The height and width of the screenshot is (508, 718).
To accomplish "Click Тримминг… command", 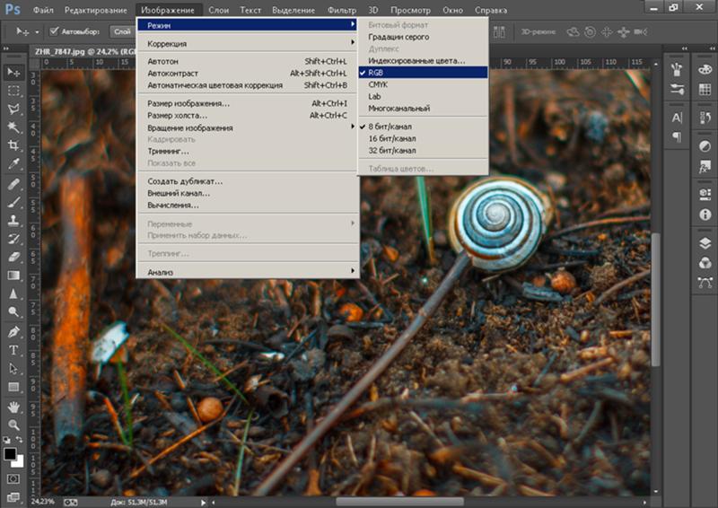I will click(248, 151).
